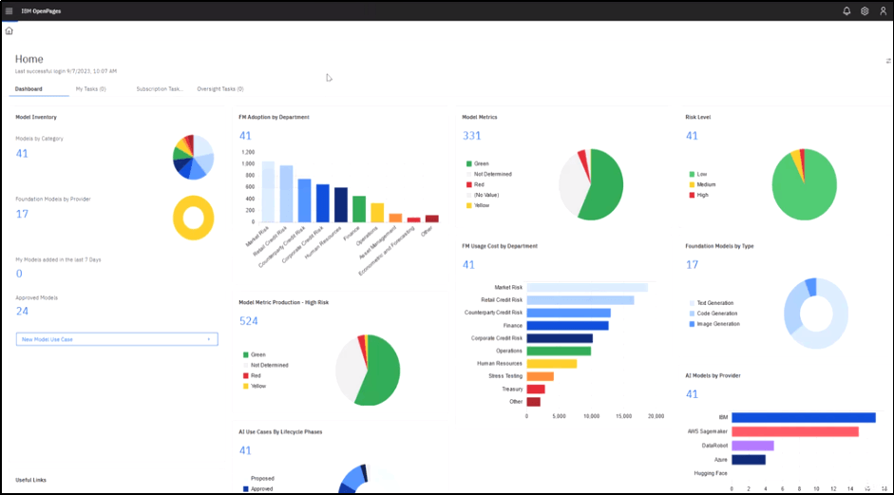Open the Approved Models count 24
This screenshot has height=495, width=894.
(x=22, y=311)
